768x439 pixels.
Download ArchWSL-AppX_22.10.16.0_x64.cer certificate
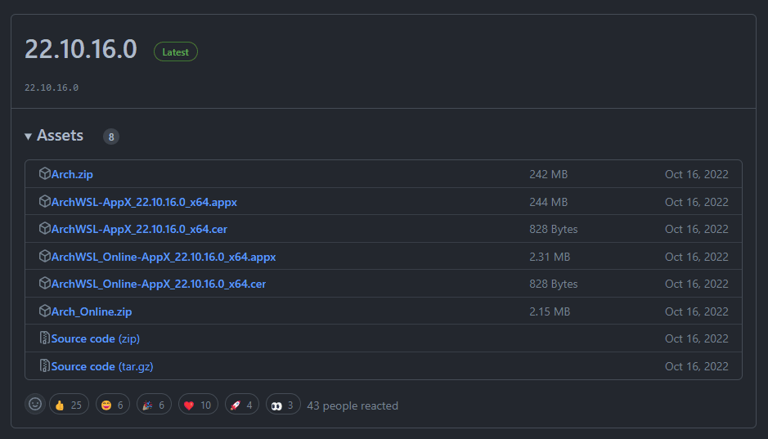[x=139, y=229]
